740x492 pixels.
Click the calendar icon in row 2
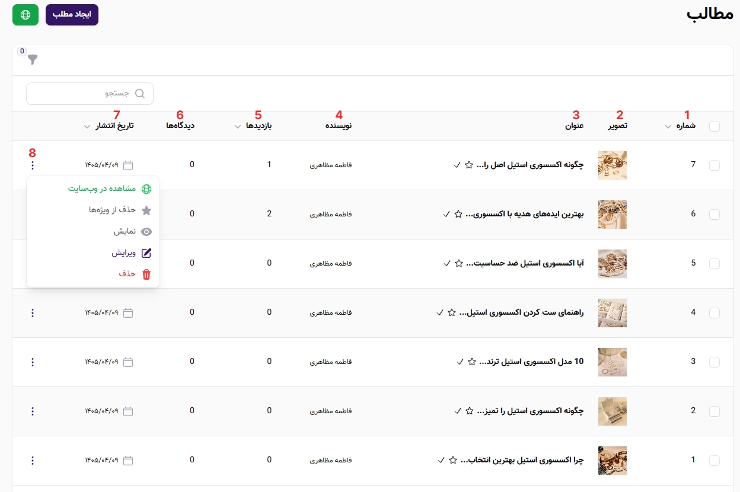(128, 411)
